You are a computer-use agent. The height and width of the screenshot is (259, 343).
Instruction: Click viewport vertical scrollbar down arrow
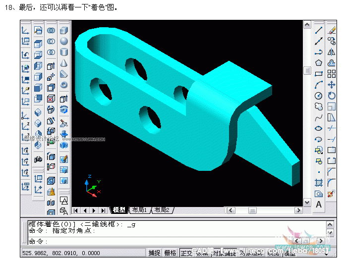(x=307, y=203)
